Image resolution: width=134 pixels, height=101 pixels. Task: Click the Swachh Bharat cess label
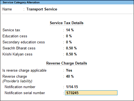[x=19, y=48]
